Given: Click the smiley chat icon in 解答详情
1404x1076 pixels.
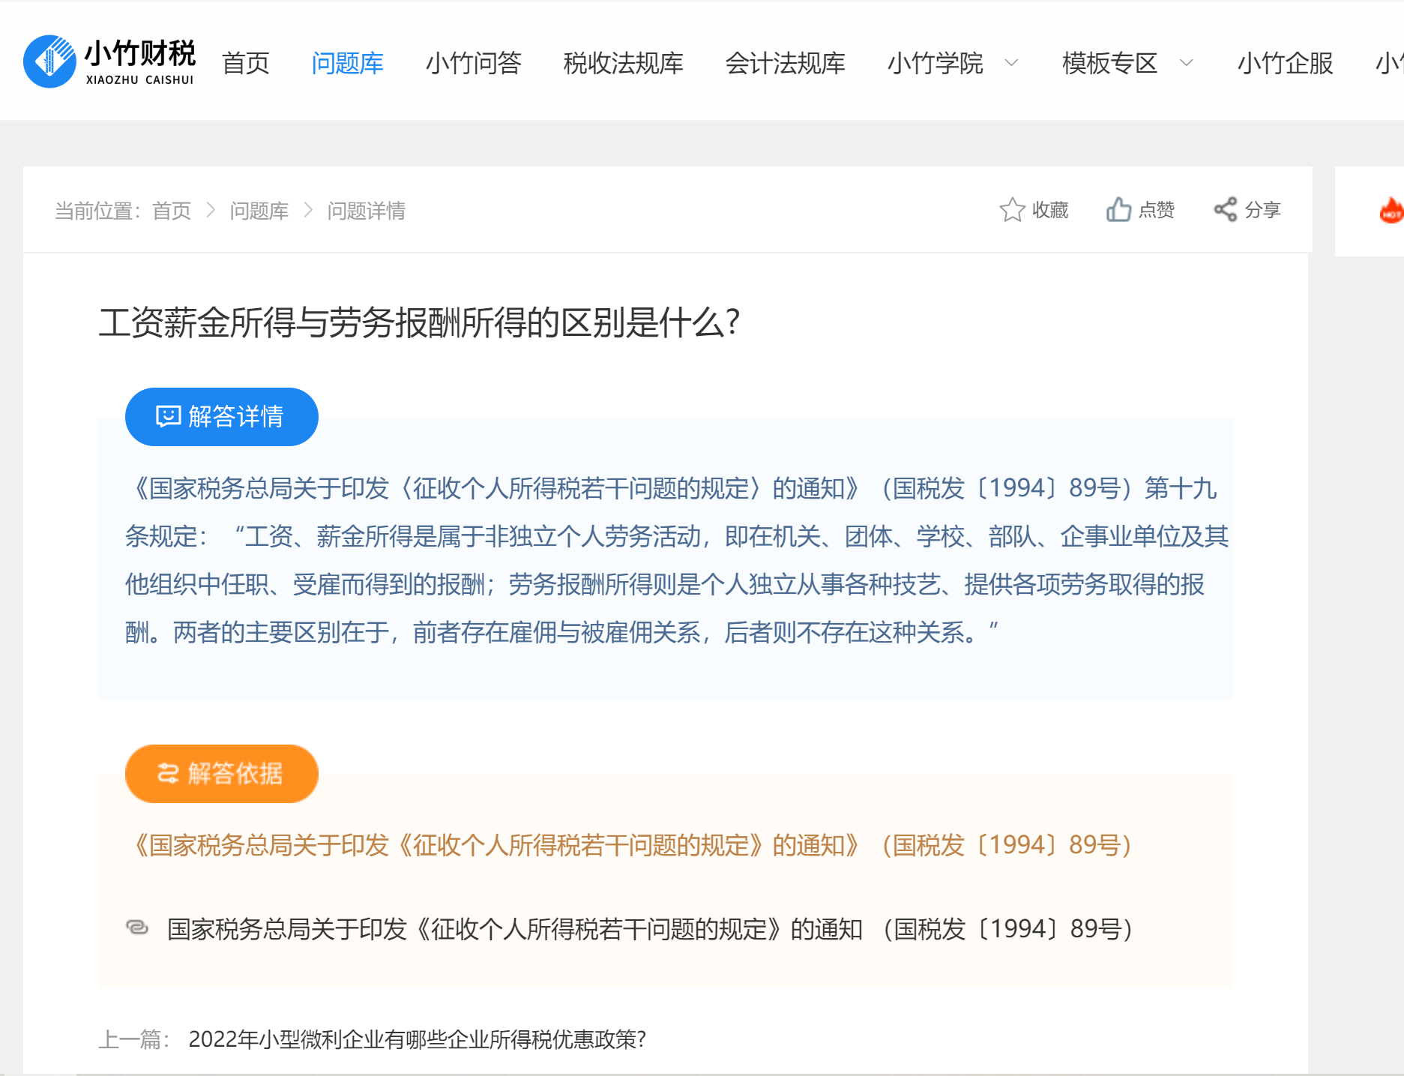Looking at the screenshot, I should pos(168,416).
